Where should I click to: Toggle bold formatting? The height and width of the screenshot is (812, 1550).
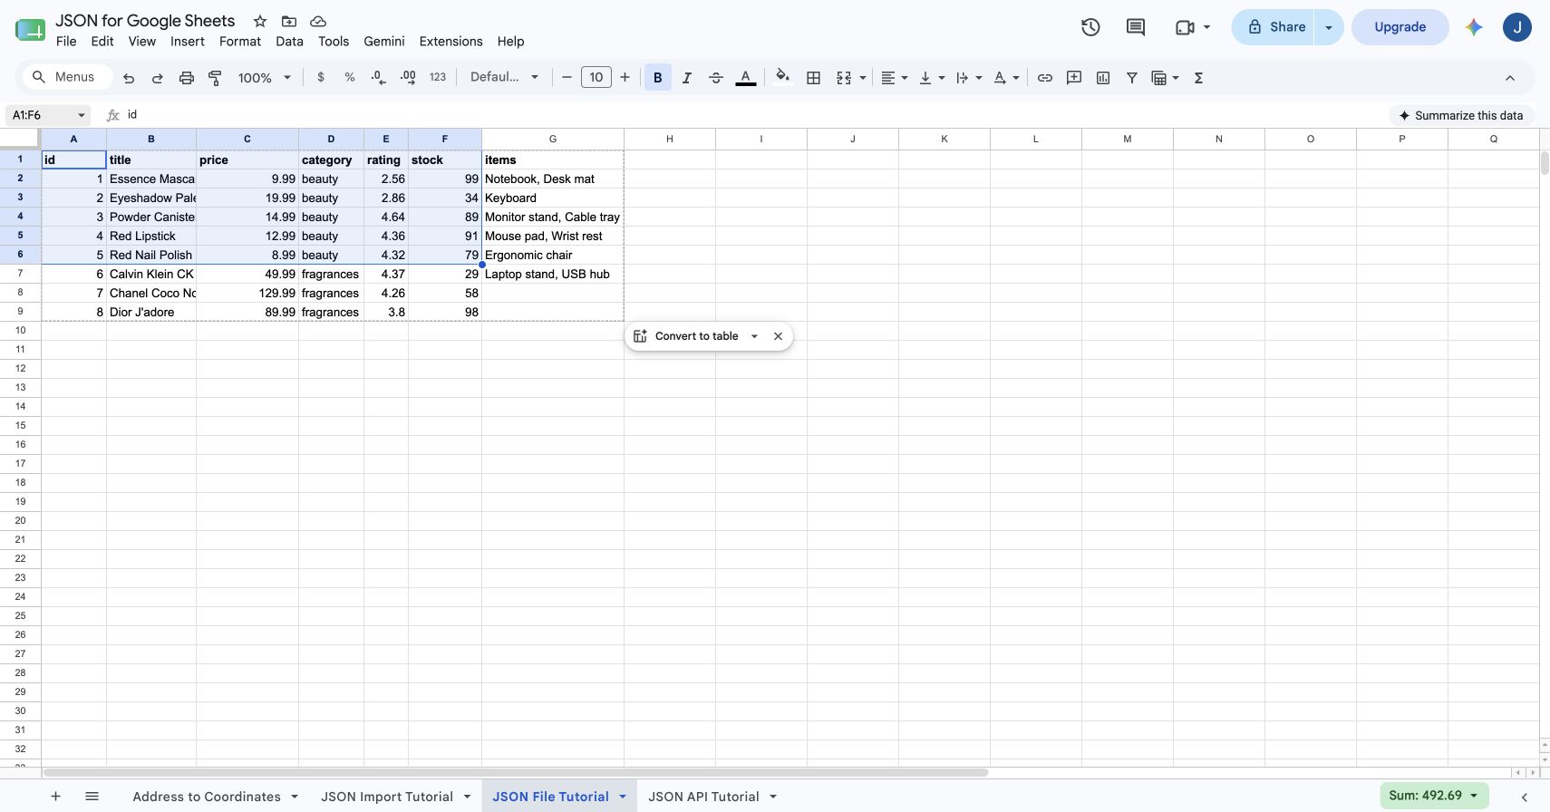click(x=658, y=78)
